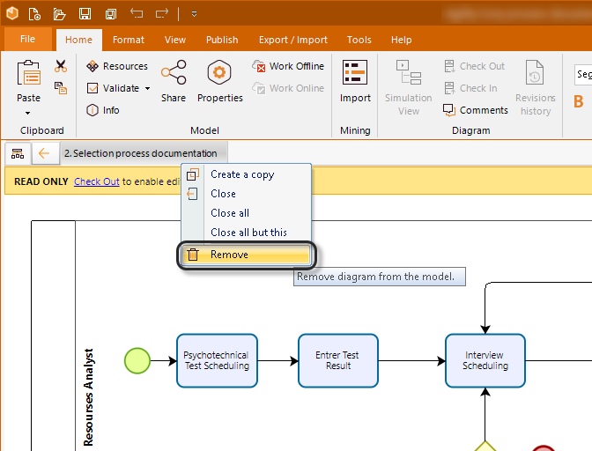Open diagram Comments
Image resolution: width=592 pixels, height=451 pixels.
(x=476, y=110)
